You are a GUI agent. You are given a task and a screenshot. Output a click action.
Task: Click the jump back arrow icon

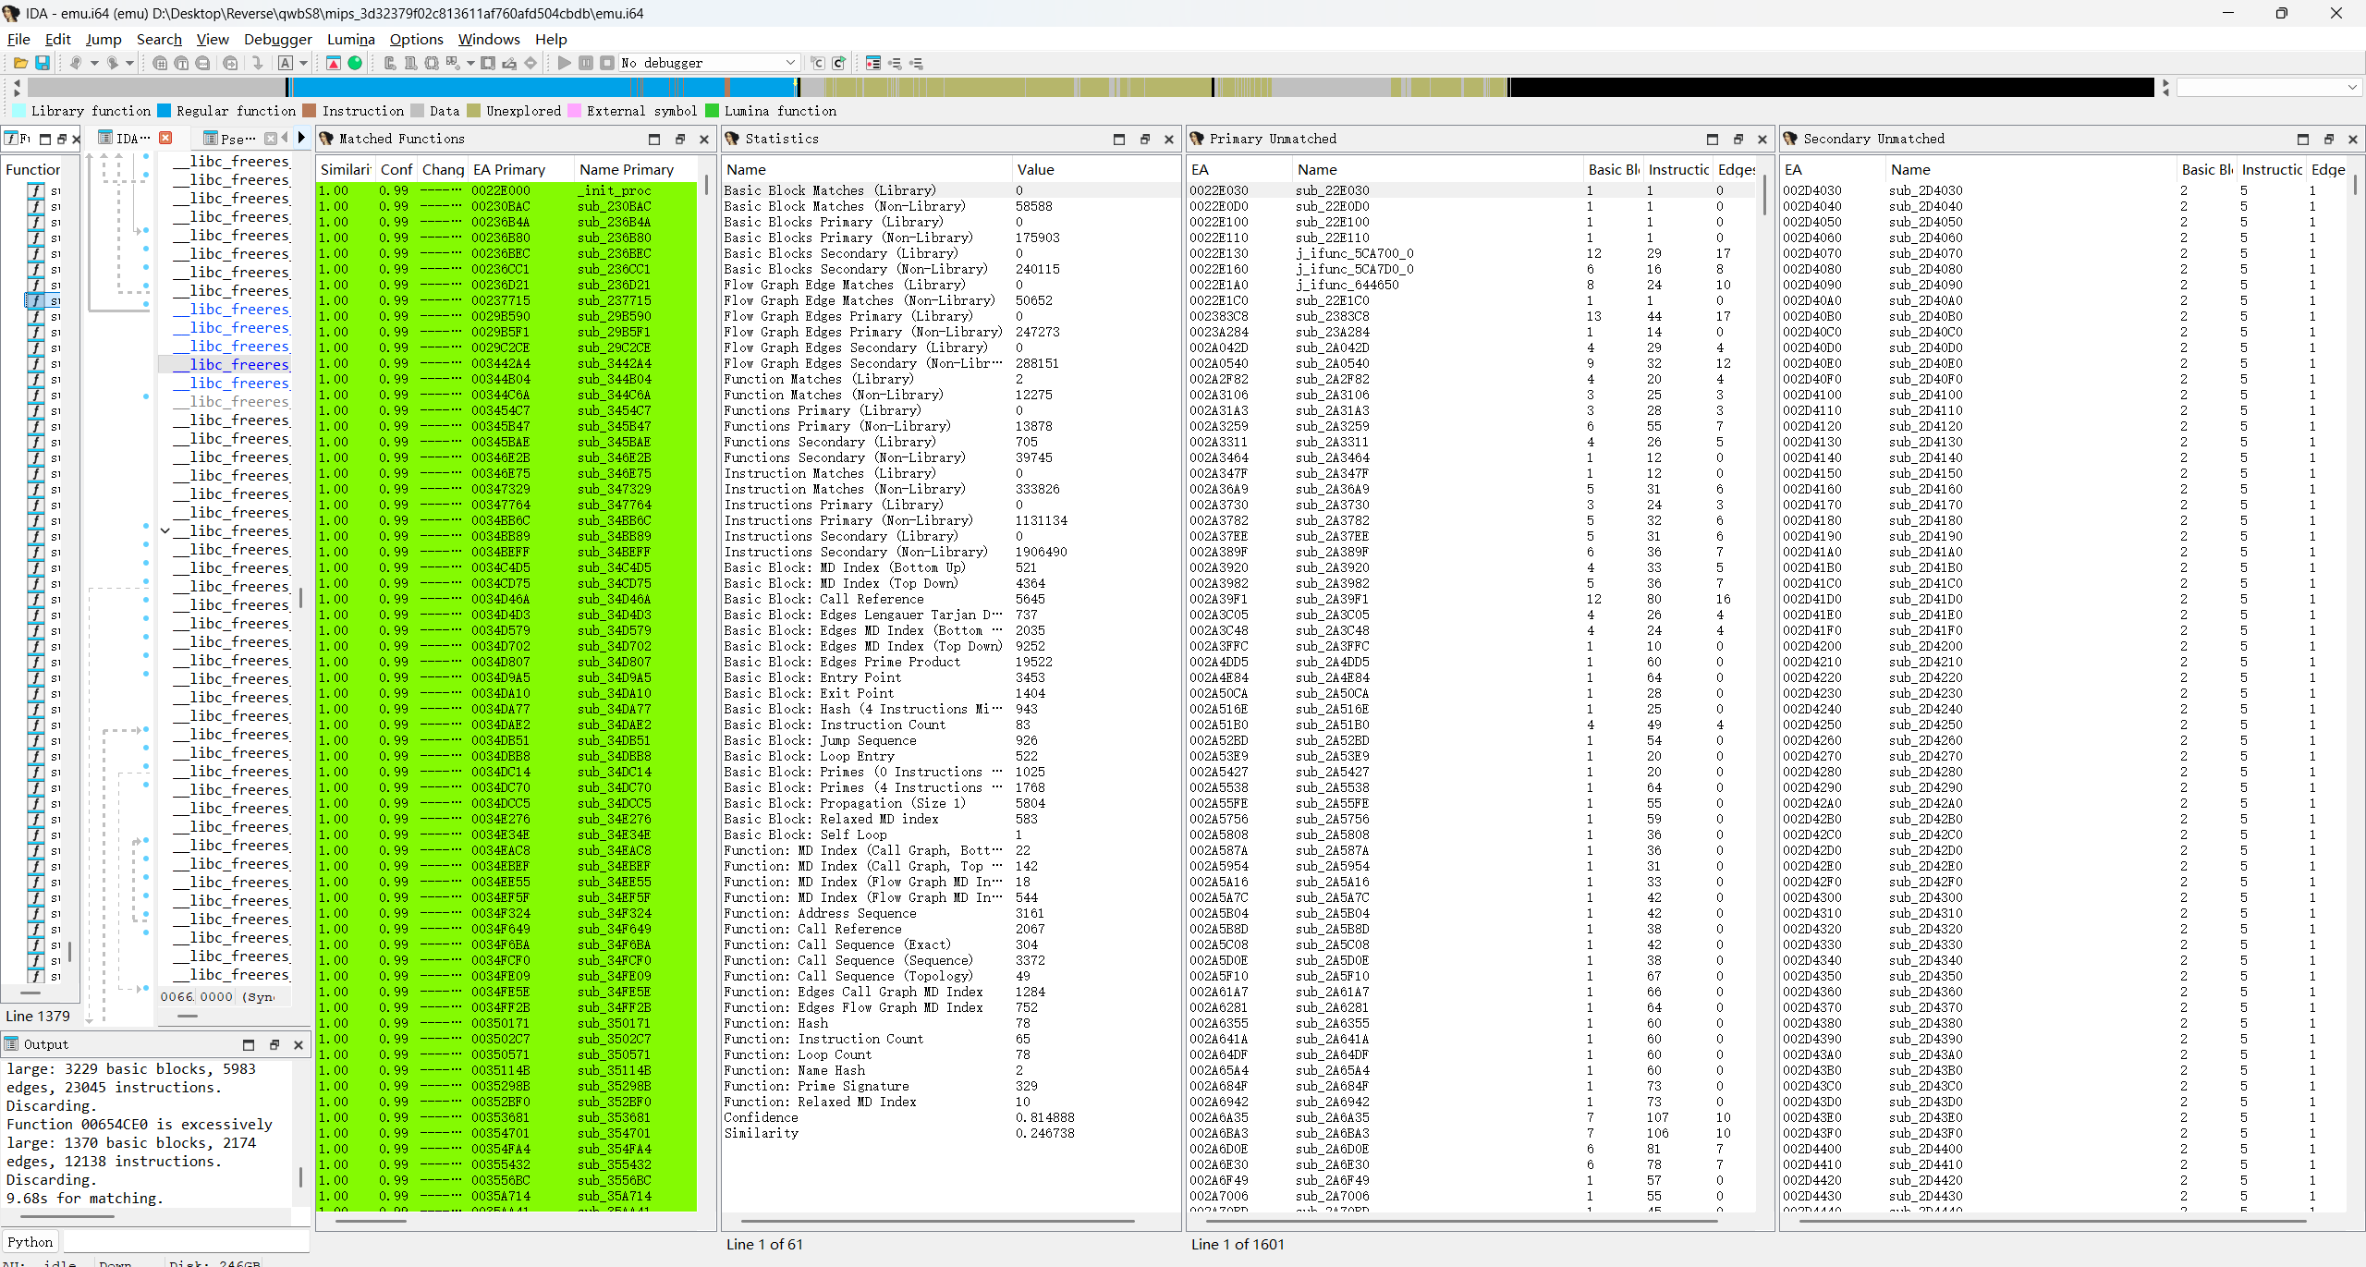click(76, 63)
